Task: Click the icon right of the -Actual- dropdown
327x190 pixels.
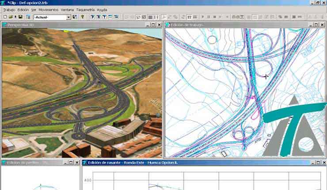Action: click(x=75, y=17)
